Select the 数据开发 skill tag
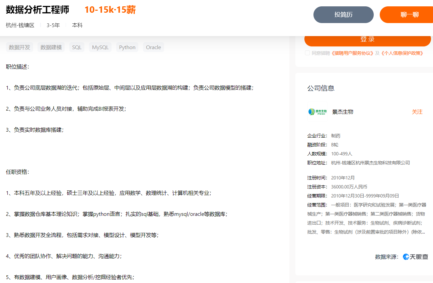Image resolution: width=433 pixels, height=283 pixels. (x=19, y=47)
